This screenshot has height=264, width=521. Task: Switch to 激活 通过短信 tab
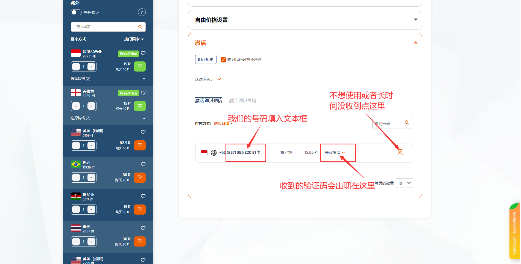[x=209, y=100]
